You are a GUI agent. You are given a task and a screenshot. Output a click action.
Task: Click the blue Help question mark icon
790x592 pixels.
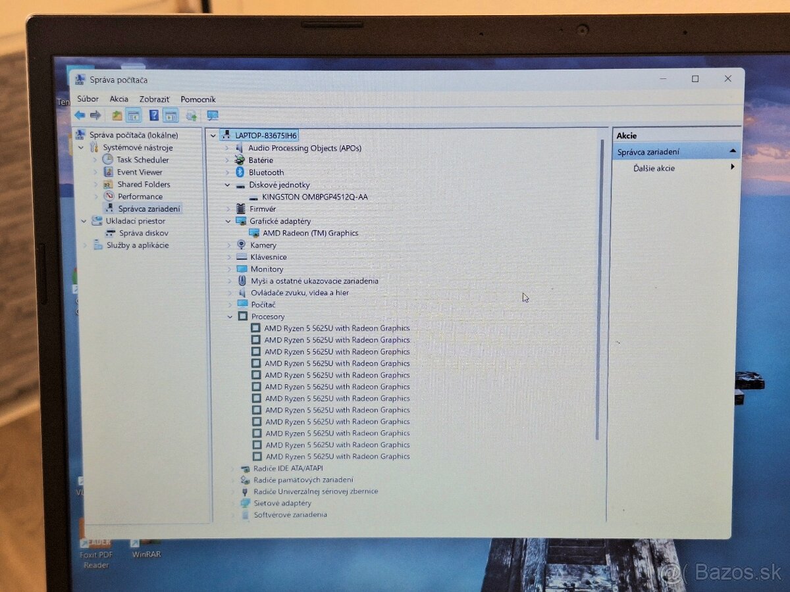click(x=154, y=115)
